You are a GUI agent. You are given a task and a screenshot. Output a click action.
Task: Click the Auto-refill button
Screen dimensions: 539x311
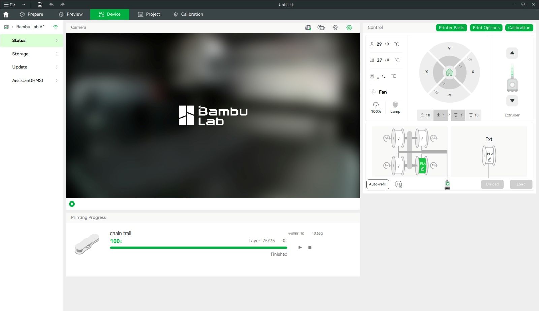point(378,184)
